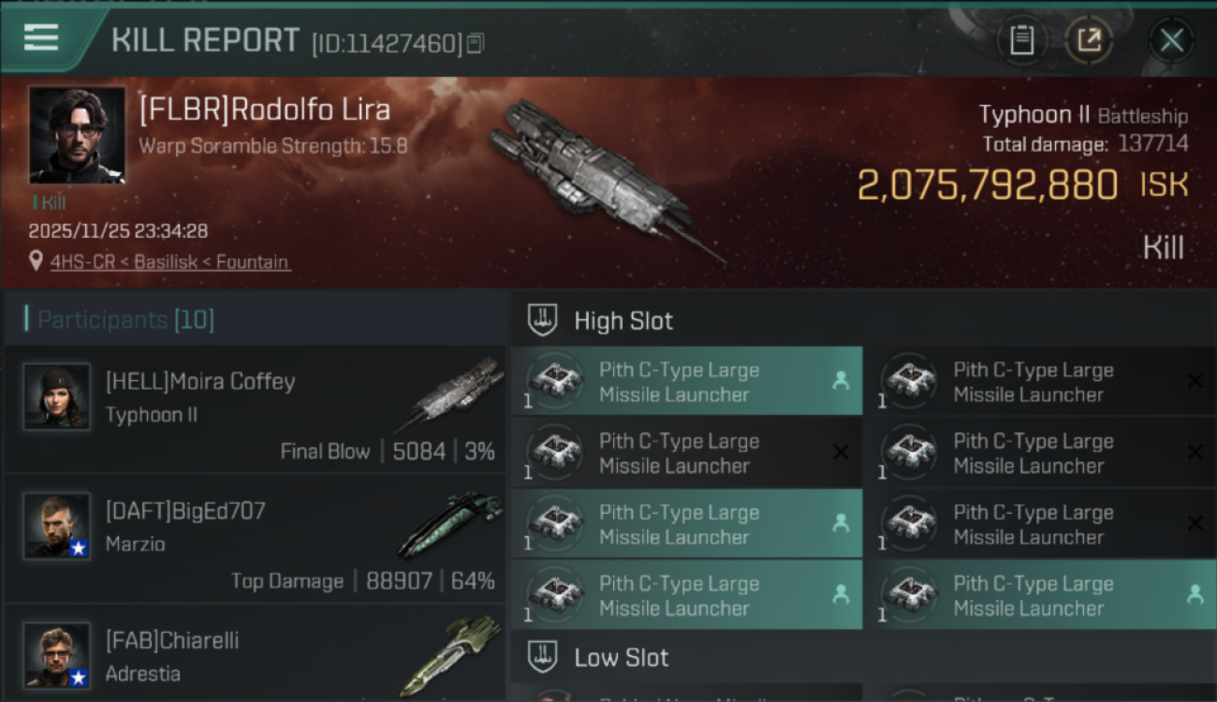Open Moira Coffey's participant entry
1217x702 pixels.
253,410
